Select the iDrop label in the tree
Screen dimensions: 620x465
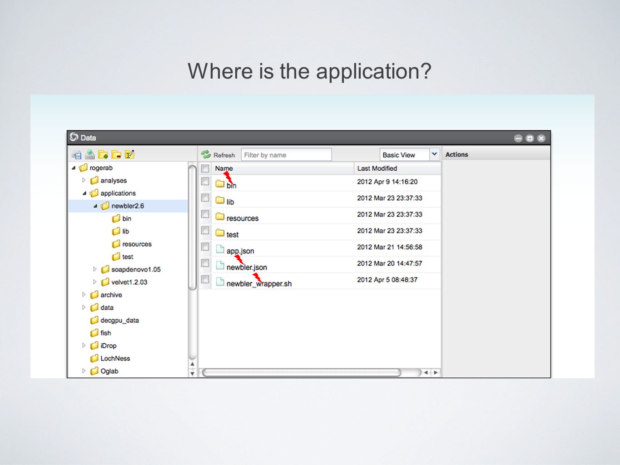109,346
